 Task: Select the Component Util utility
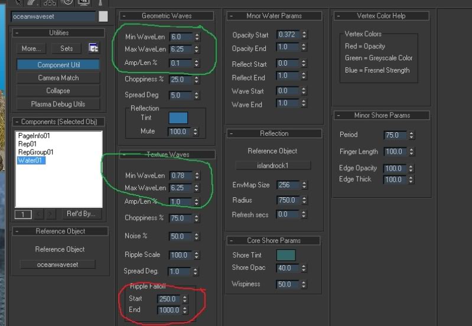coord(58,65)
